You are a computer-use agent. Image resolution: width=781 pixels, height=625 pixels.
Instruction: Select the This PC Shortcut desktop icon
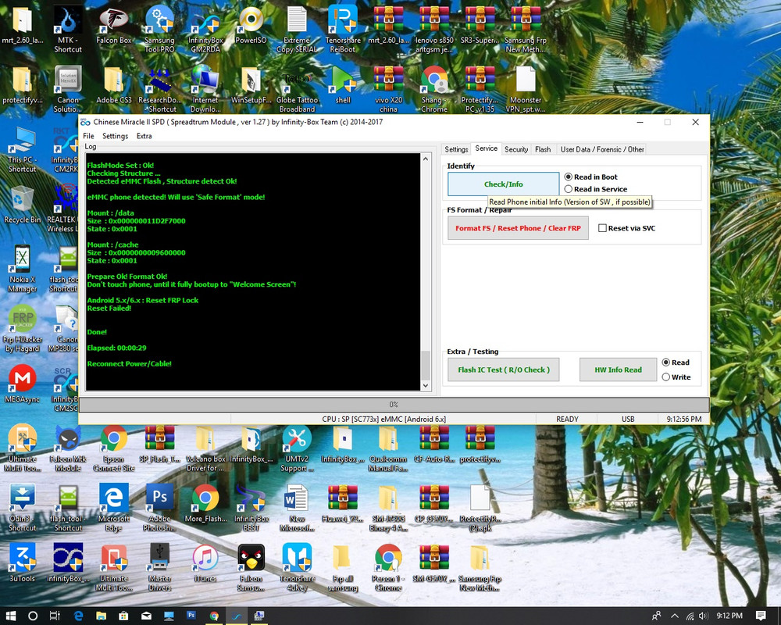(22, 148)
